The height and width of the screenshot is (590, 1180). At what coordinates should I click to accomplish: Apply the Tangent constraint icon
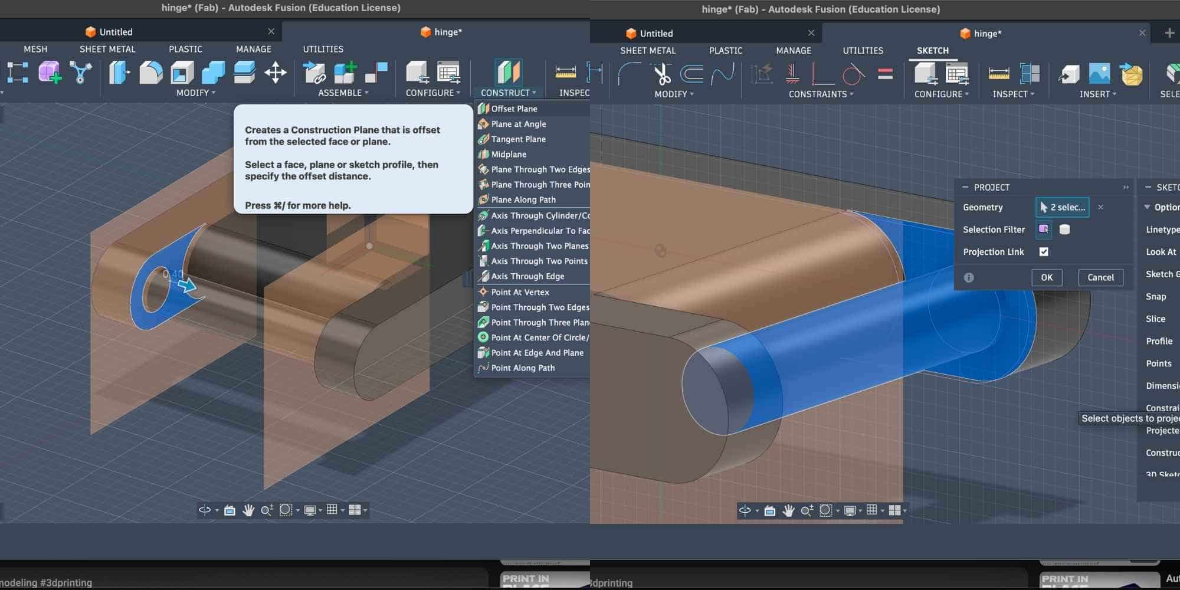[853, 74]
